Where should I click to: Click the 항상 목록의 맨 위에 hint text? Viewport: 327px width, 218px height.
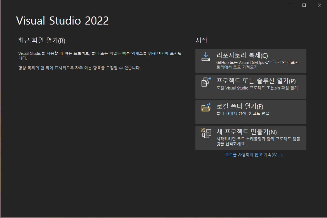point(79,68)
